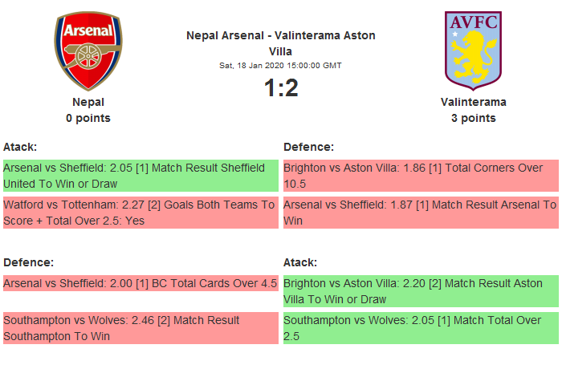Click the right Defence section heading
This screenshot has width=562, height=369.
(x=309, y=147)
